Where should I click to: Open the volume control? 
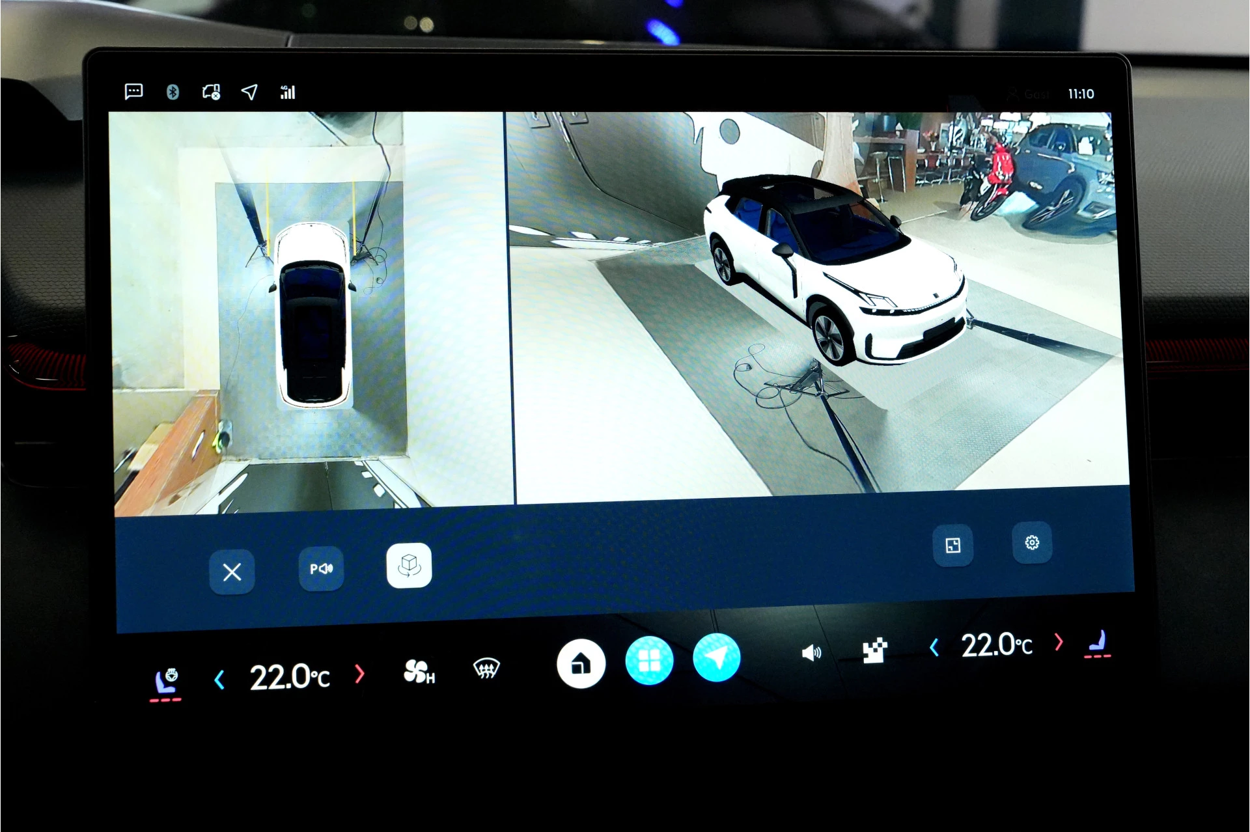(x=811, y=652)
